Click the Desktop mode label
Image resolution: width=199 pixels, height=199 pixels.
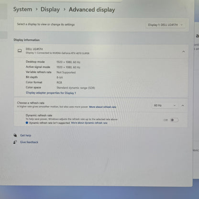click(35, 62)
